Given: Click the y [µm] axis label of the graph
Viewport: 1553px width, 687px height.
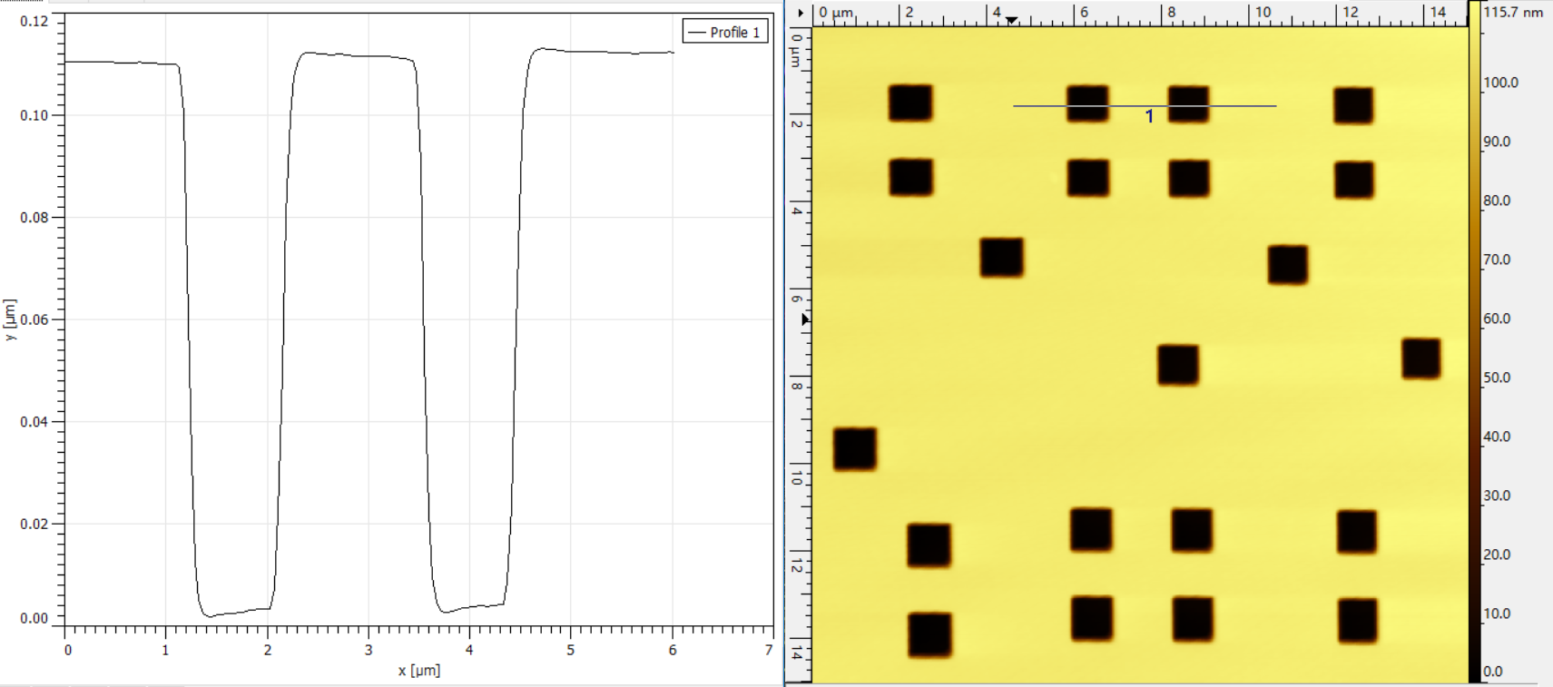Looking at the screenshot, I should [11, 319].
